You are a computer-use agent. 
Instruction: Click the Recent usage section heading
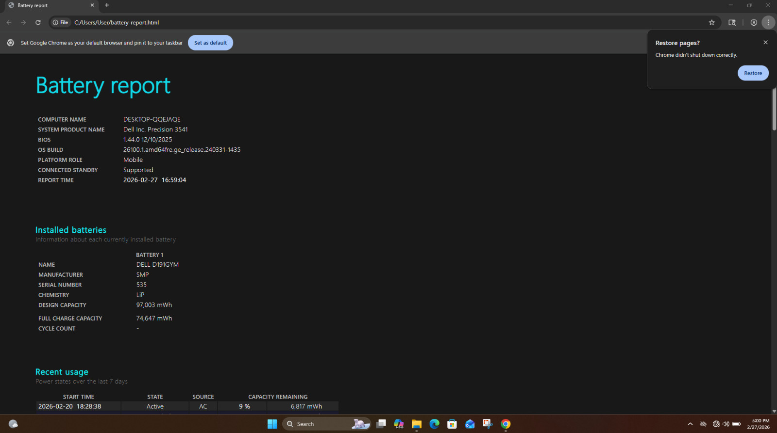(x=62, y=372)
